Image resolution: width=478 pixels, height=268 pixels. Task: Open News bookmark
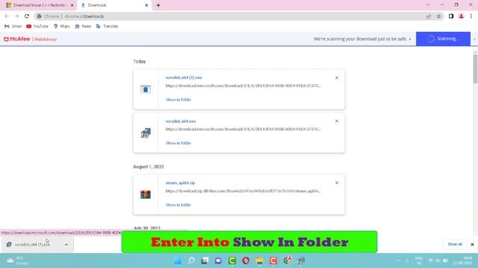[83, 26]
